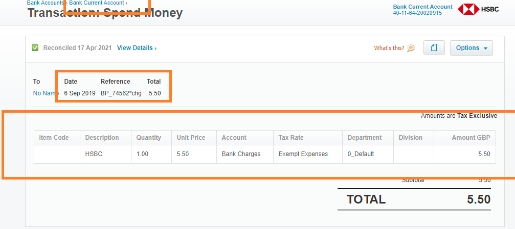Click the speech bubble help icon
515x229 pixels.
411,48
